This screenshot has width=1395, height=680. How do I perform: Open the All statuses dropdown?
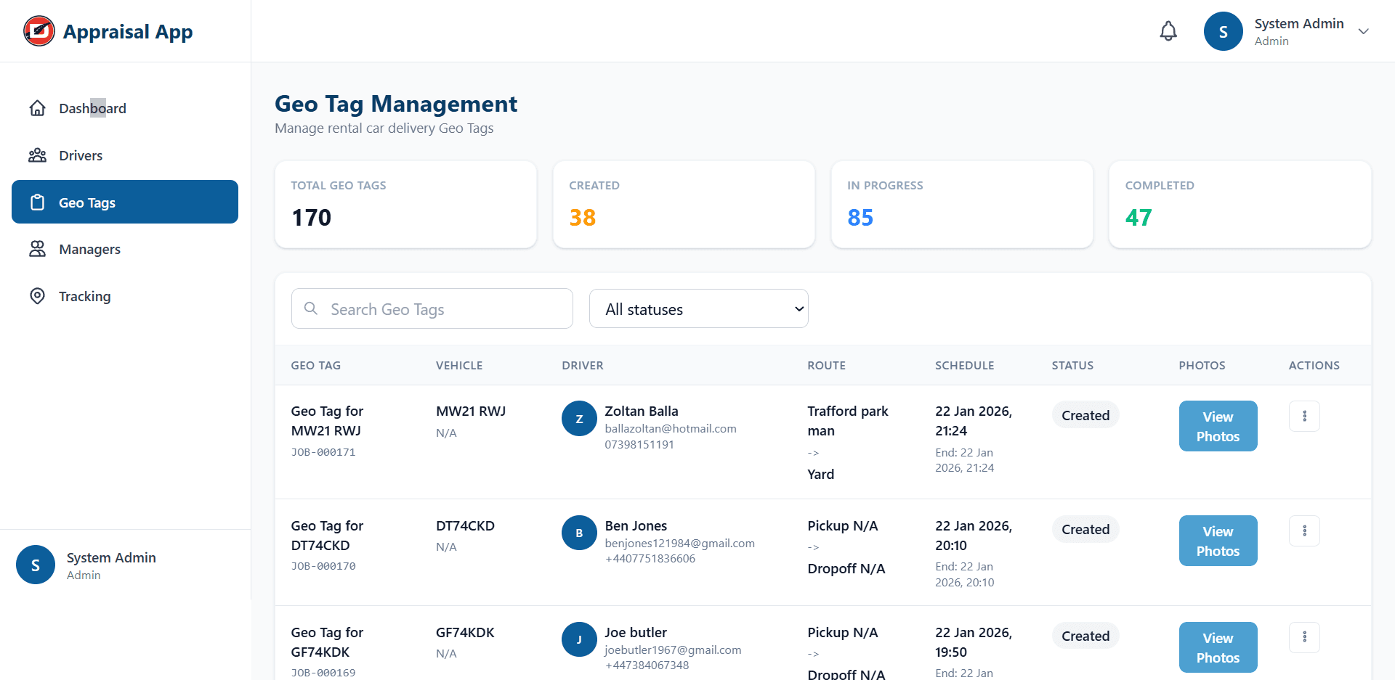tap(698, 308)
